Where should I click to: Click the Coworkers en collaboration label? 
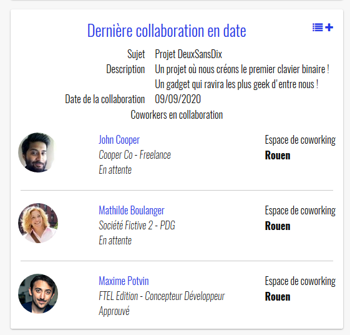pyautogui.click(x=177, y=115)
